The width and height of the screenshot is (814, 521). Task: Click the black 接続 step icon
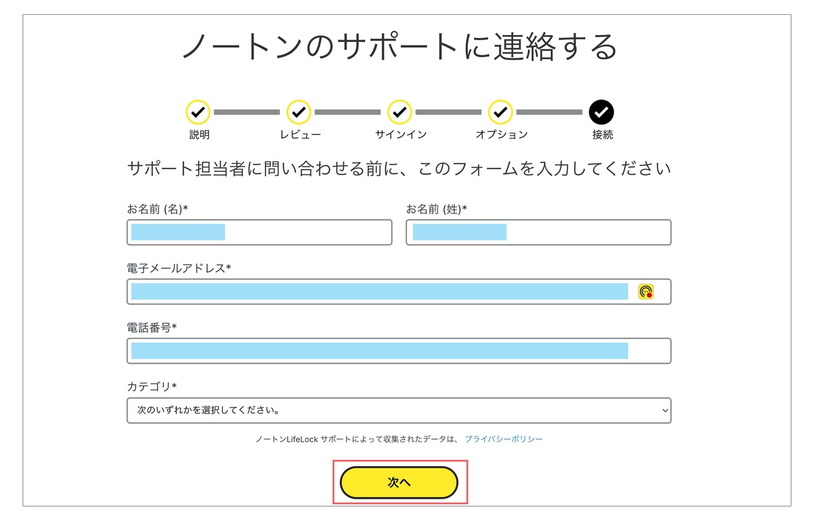601,112
